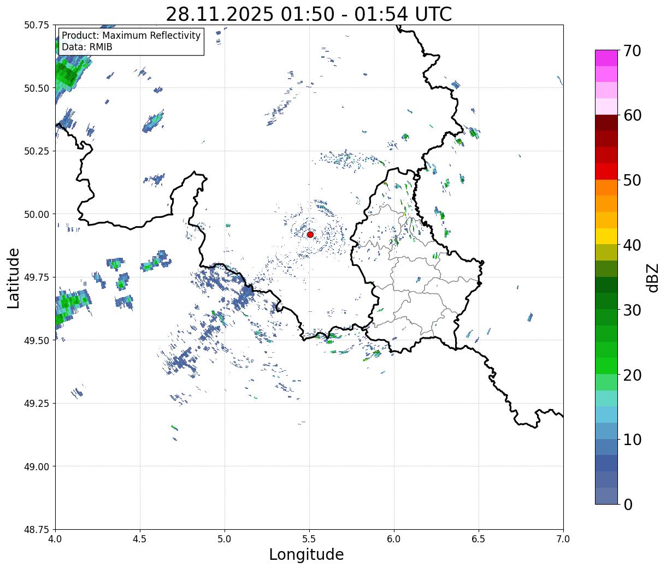
Task: Click the 20 tick label on colorbar
Action: coord(632,375)
